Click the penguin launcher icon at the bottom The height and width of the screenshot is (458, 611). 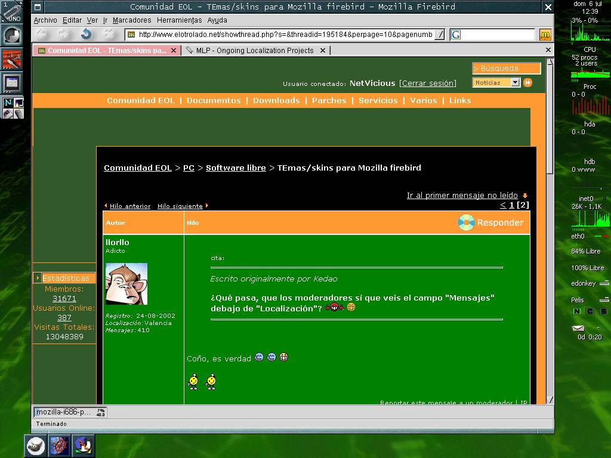click(x=83, y=446)
